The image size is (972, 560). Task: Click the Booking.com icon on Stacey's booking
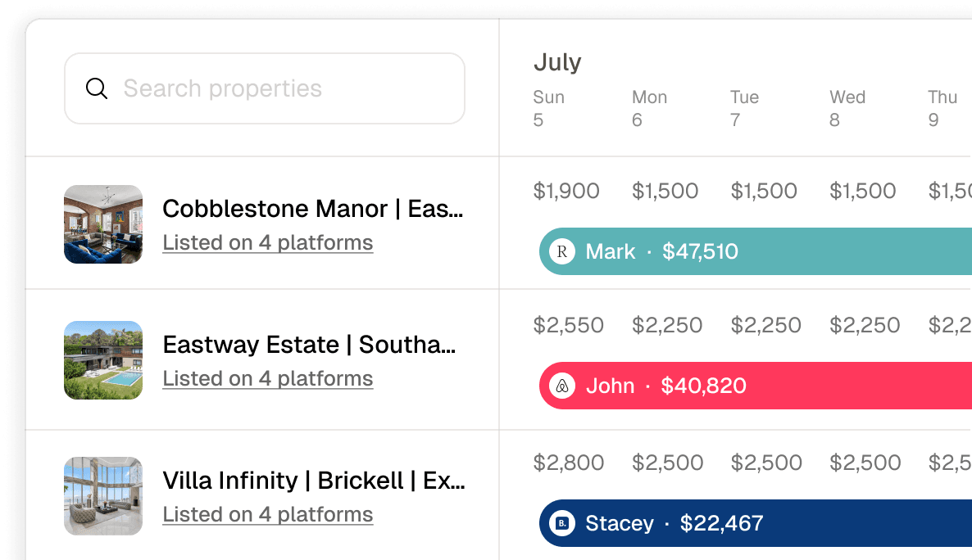pos(562,523)
